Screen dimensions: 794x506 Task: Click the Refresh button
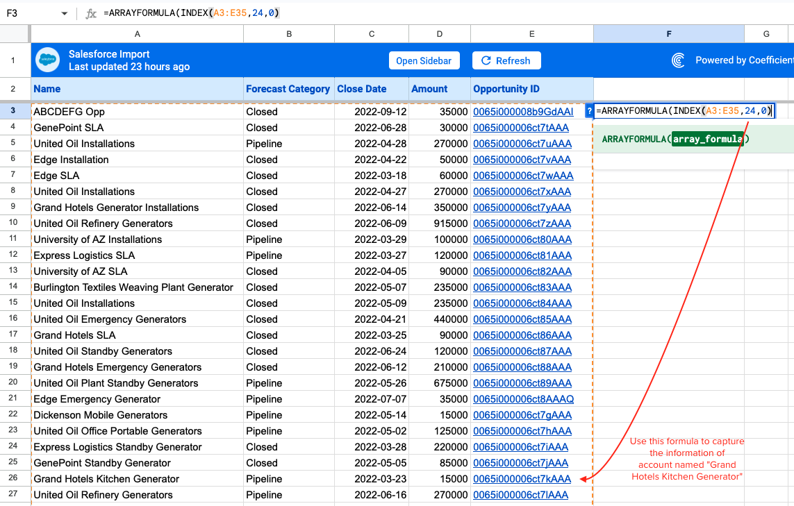[506, 60]
